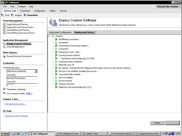Viewport: 182px width, 136px height.
Task: Click the disabled Deploy button
Action: [x=172, y=123]
